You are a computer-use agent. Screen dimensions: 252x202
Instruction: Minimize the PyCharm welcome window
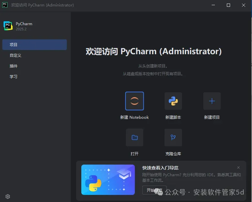pos(213,5)
